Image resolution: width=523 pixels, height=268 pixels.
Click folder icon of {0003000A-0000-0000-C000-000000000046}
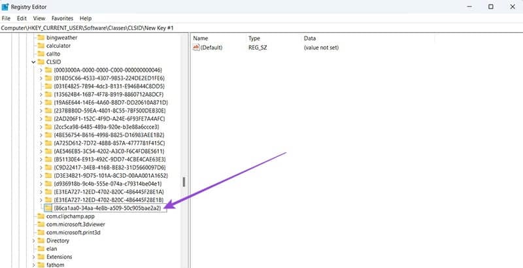pos(48,70)
